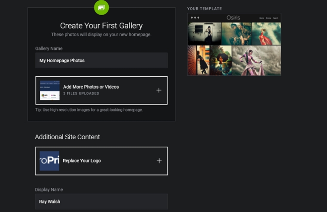Click the green gallery icon above the form
Screen dimensions: 327x212
(101, 8)
